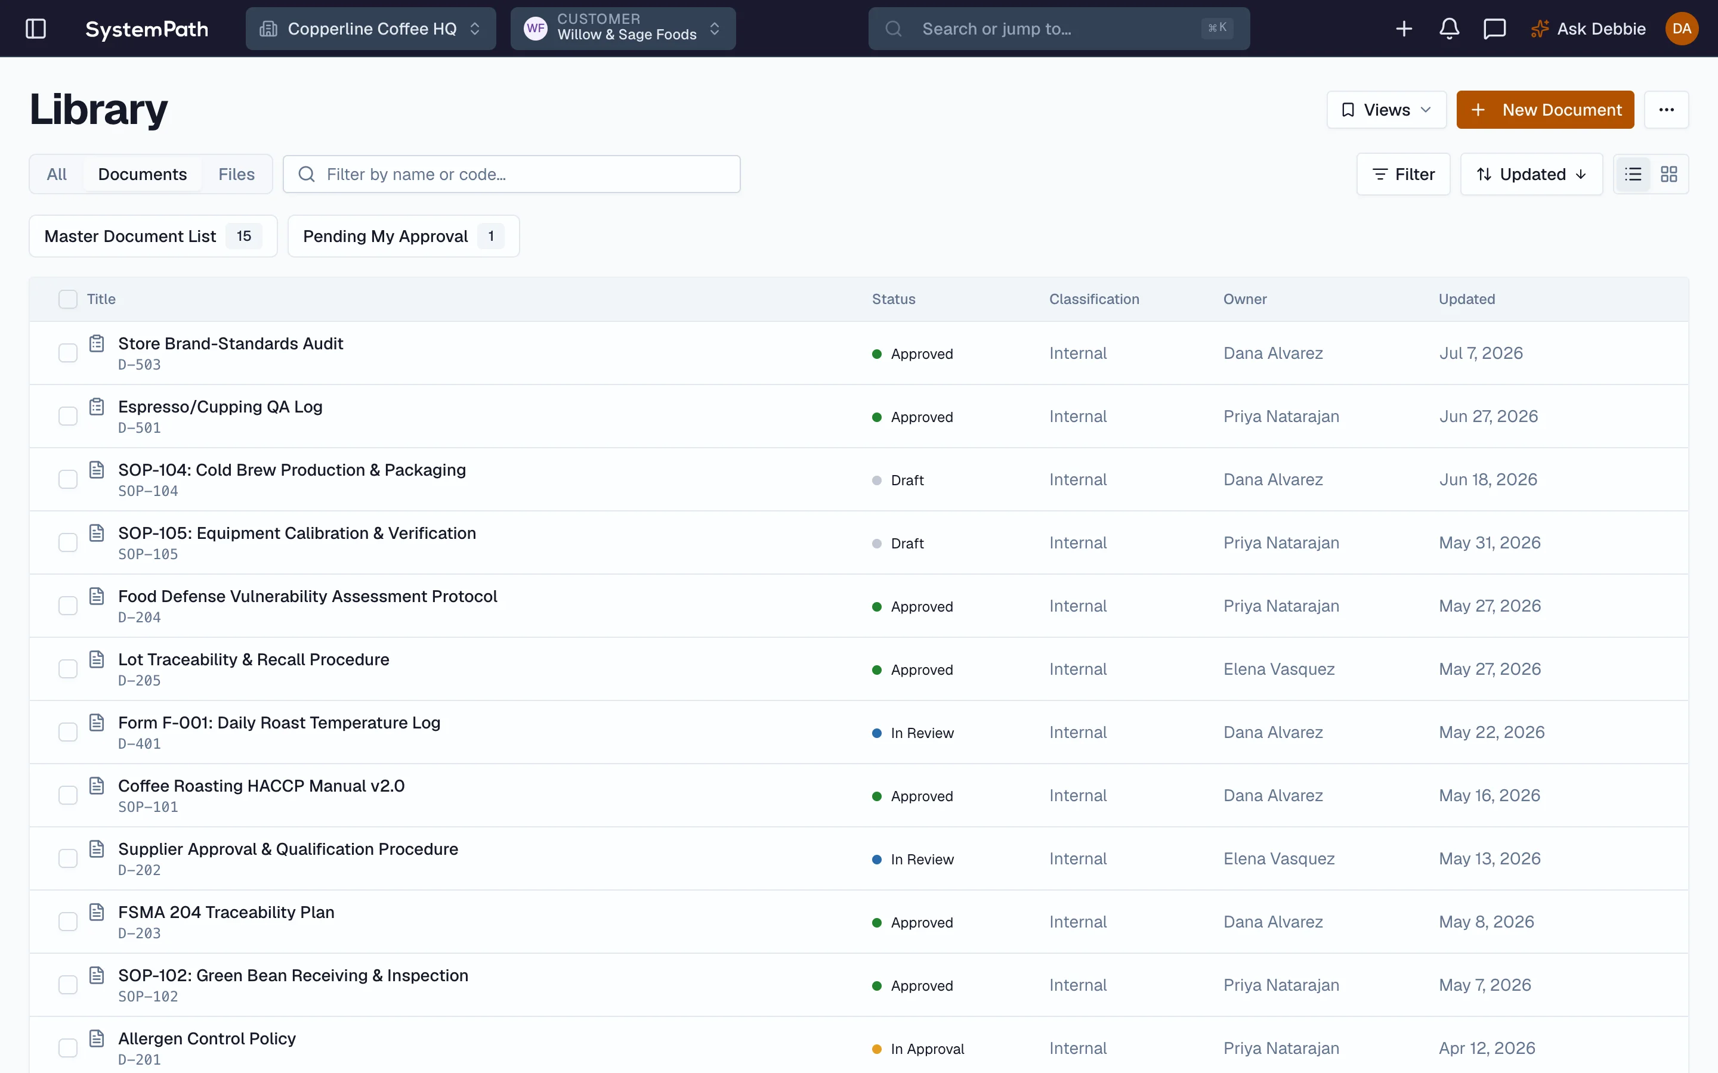Image resolution: width=1718 pixels, height=1073 pixels.
Task: Tick the select-all checkbox in table header
Action: (67, 299)
